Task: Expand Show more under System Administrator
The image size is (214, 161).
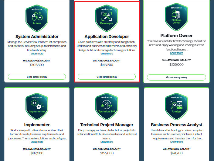Action: coord(37,54)
